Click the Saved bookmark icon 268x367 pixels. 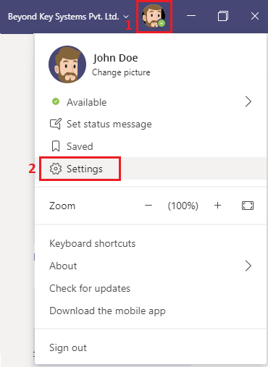point(56,146)
